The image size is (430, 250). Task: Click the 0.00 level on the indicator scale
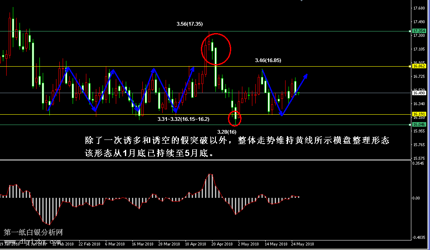click(x=416, y=198)
